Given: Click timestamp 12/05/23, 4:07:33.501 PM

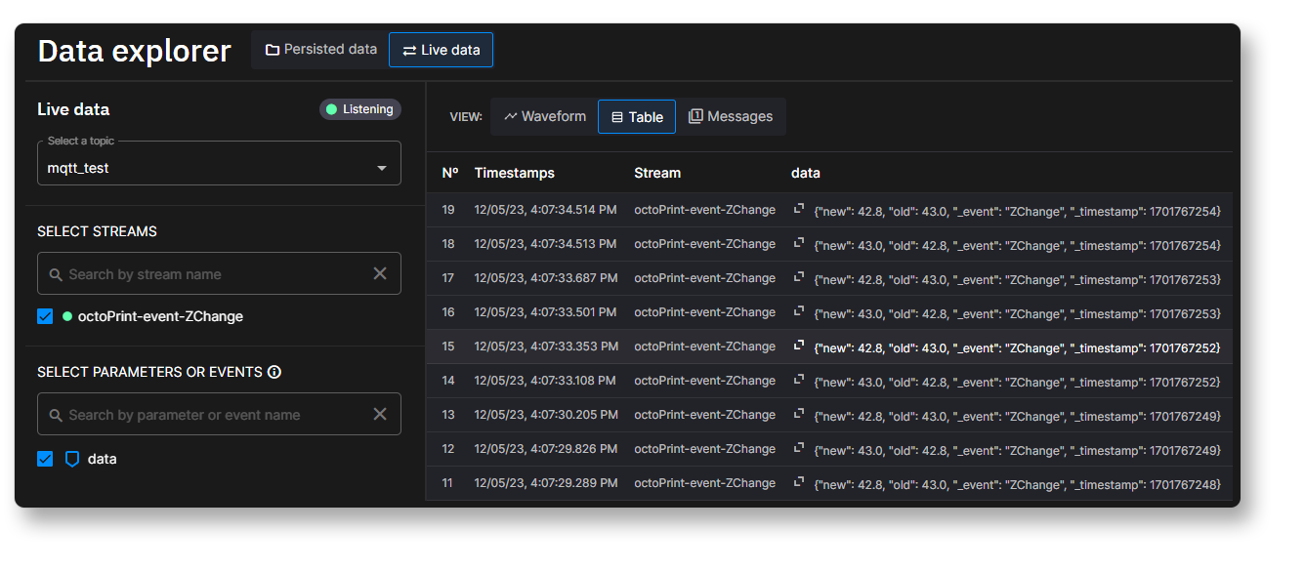Looking at the screenshot, I should (x=546, y=312).
